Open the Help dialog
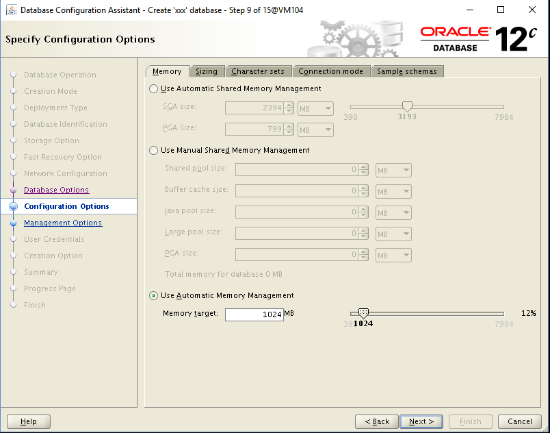Image resolution: width=550 pixels, height=433 pixels. [x=29, y=421]
